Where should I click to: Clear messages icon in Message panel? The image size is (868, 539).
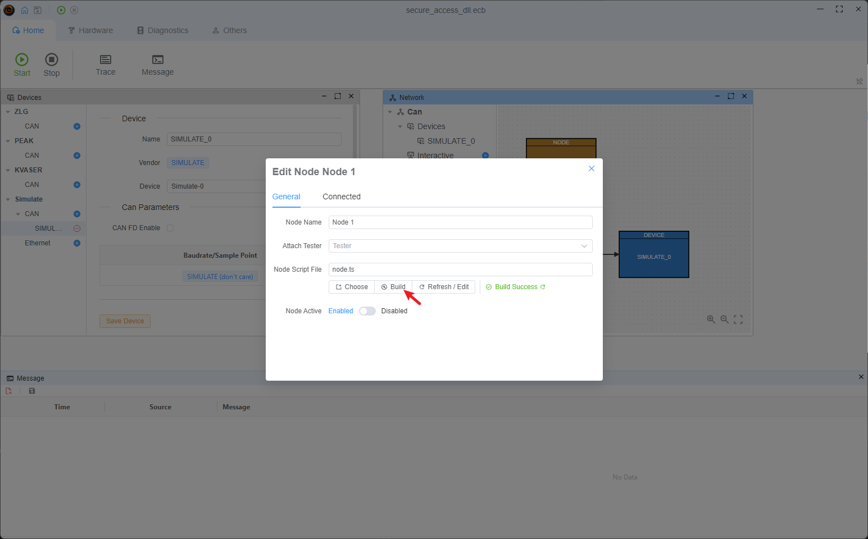click(x=9, y=391)
